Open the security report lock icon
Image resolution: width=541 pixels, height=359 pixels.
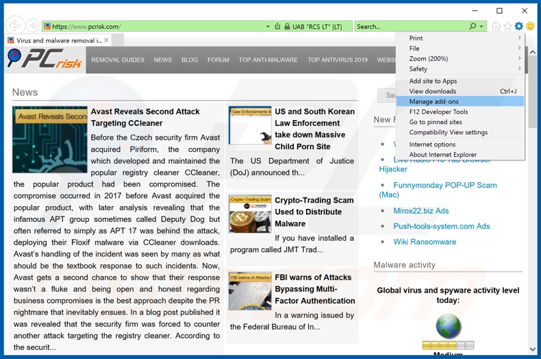[x=287, y=26]
